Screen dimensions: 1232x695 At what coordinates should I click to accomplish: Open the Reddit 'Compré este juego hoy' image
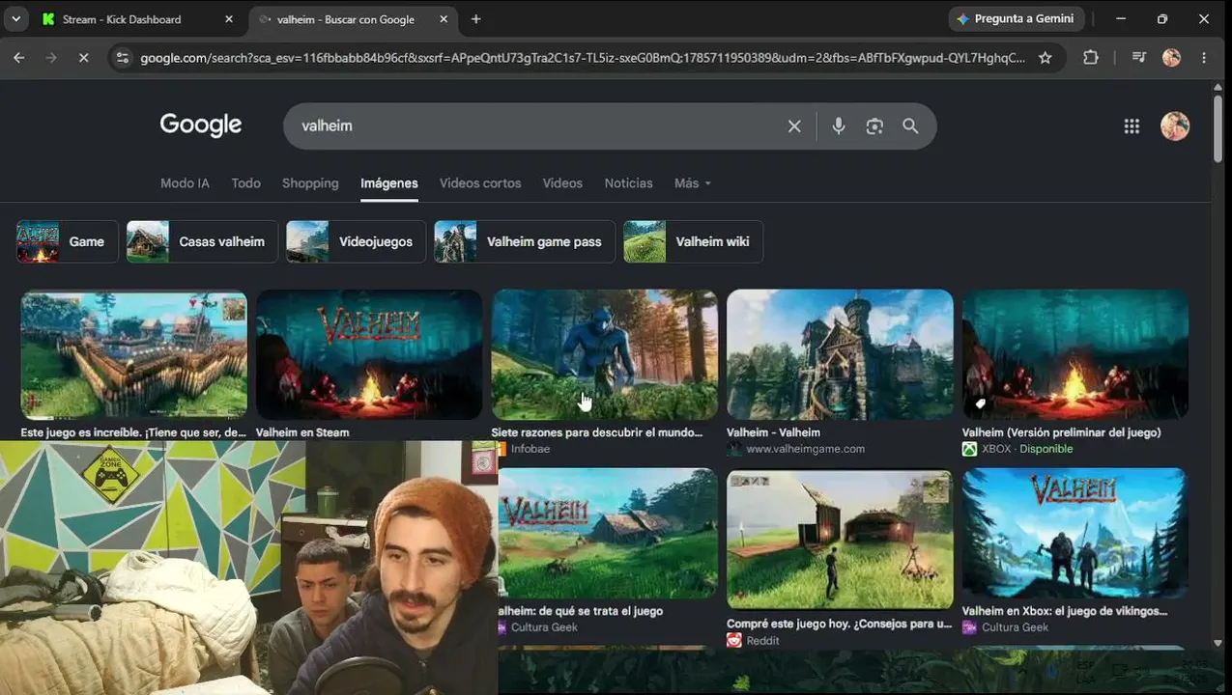coord(840,539)
